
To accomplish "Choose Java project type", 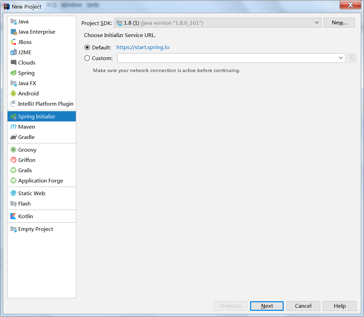I will [42, 22].
